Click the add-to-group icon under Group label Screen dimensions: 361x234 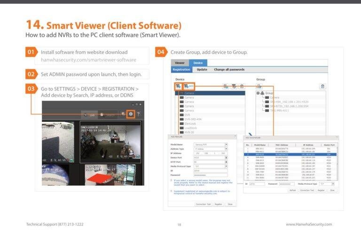pyautogui.click(x=259, y=86)
